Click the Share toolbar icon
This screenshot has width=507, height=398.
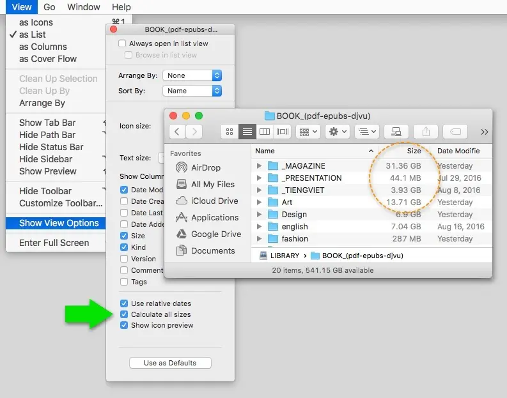425,132
